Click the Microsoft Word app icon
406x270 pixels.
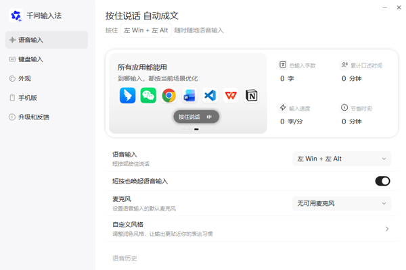coord(189,95)
